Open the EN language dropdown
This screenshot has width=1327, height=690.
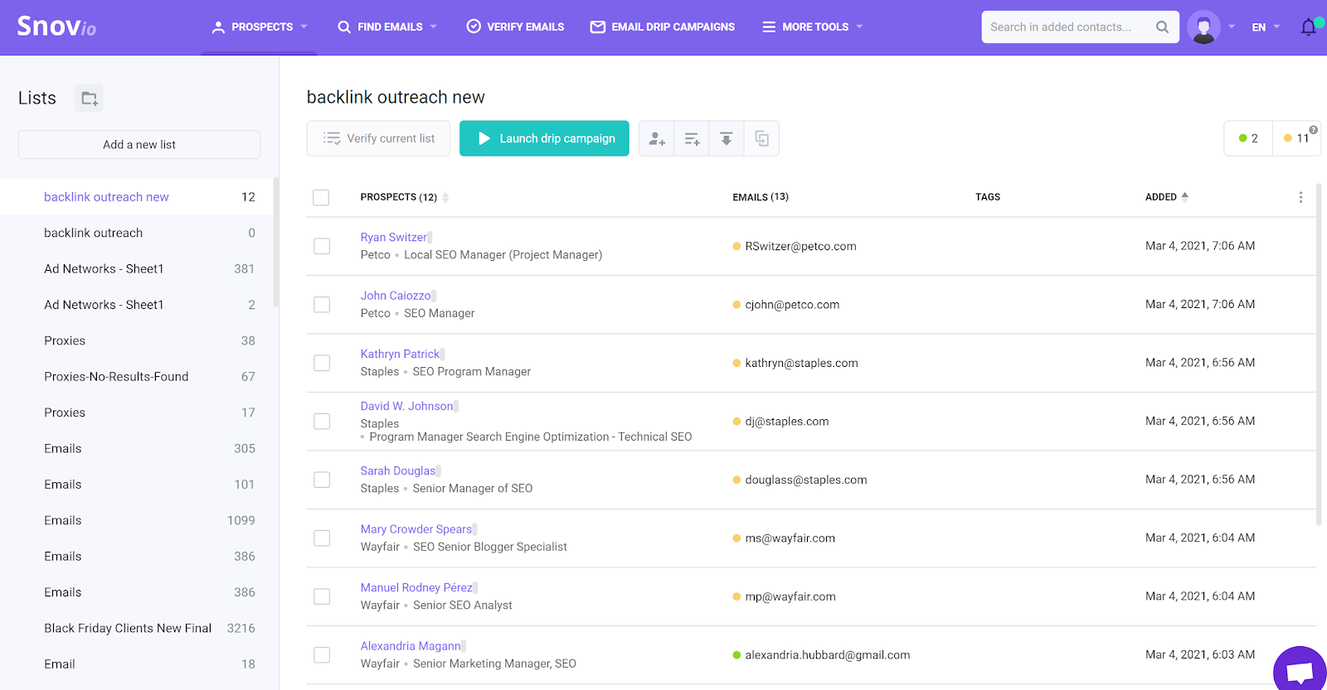click(x=1266, y=27)
